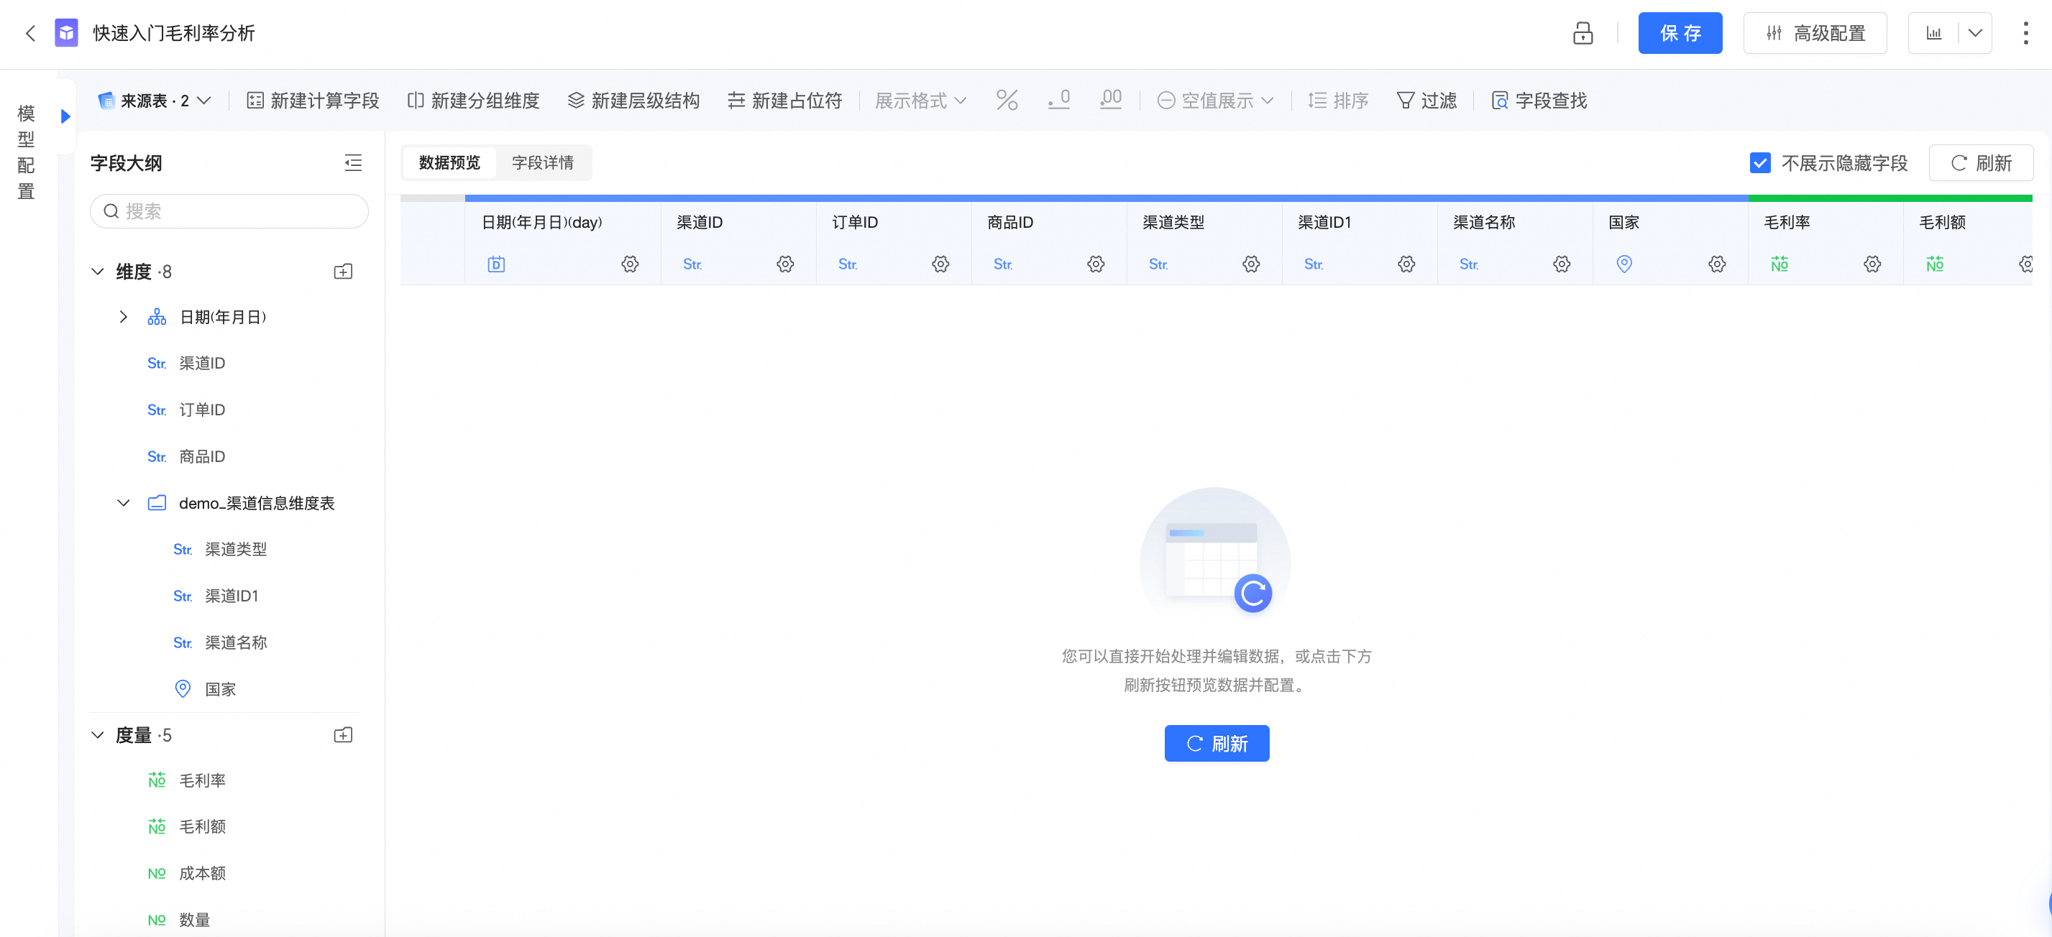Expand the 日期(年月日) hierarchy node

pos(124,317)
